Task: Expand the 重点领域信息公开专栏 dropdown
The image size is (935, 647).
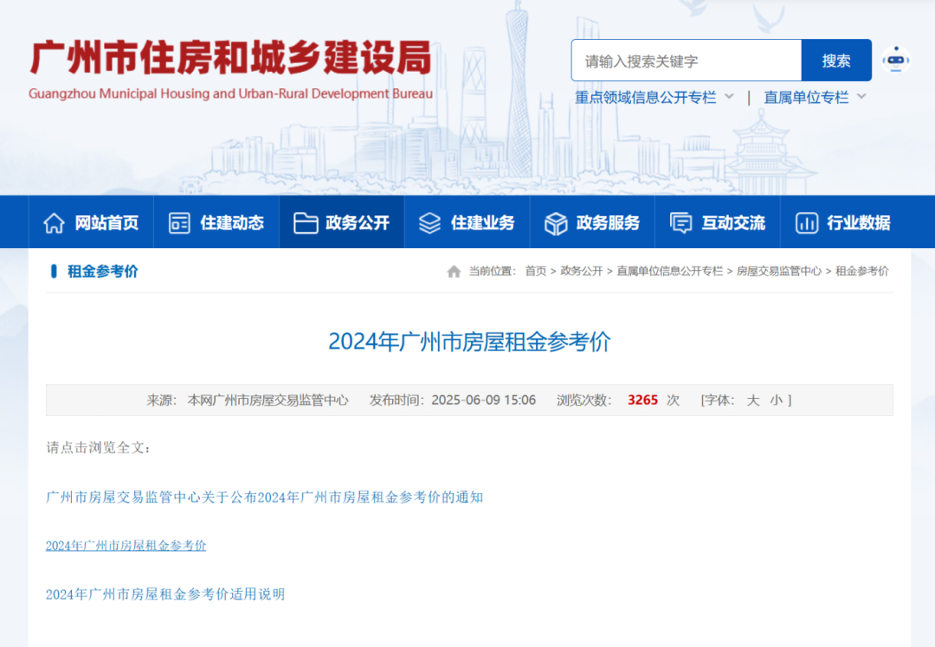Action: coord(729,97)
